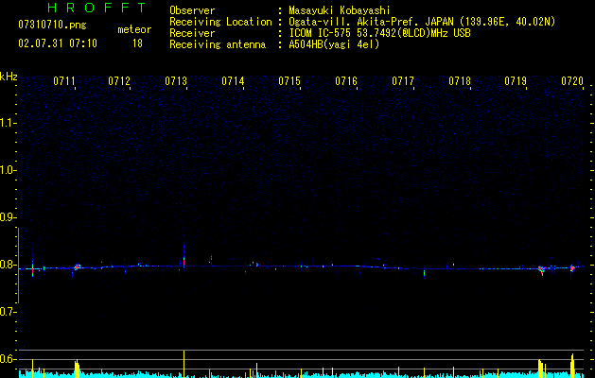Click the meteor echo spike at 0713
The image size is (595, 378).
click(184, 257)
